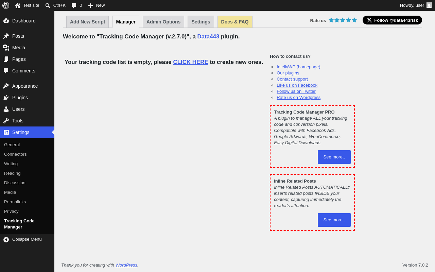Click the Pages sidebar icon
This screenshot has width=435, height=272.
click(x=6, y=59)
